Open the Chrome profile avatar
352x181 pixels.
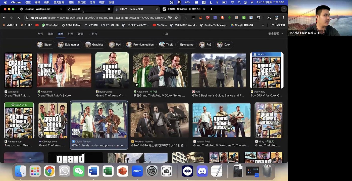[276, 18]
